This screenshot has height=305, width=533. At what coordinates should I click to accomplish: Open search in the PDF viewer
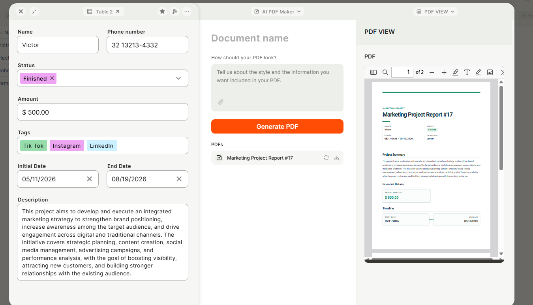pyautogui.click(x=385, y=72)
